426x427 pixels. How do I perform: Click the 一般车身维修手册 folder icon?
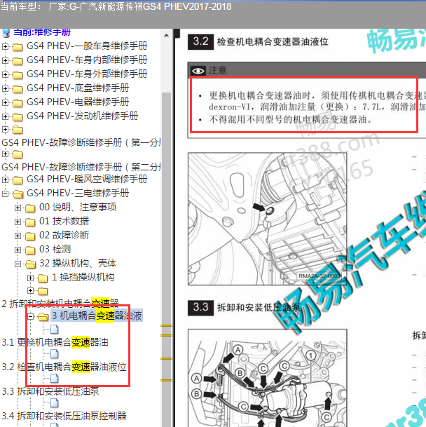(x=18, y=47)
